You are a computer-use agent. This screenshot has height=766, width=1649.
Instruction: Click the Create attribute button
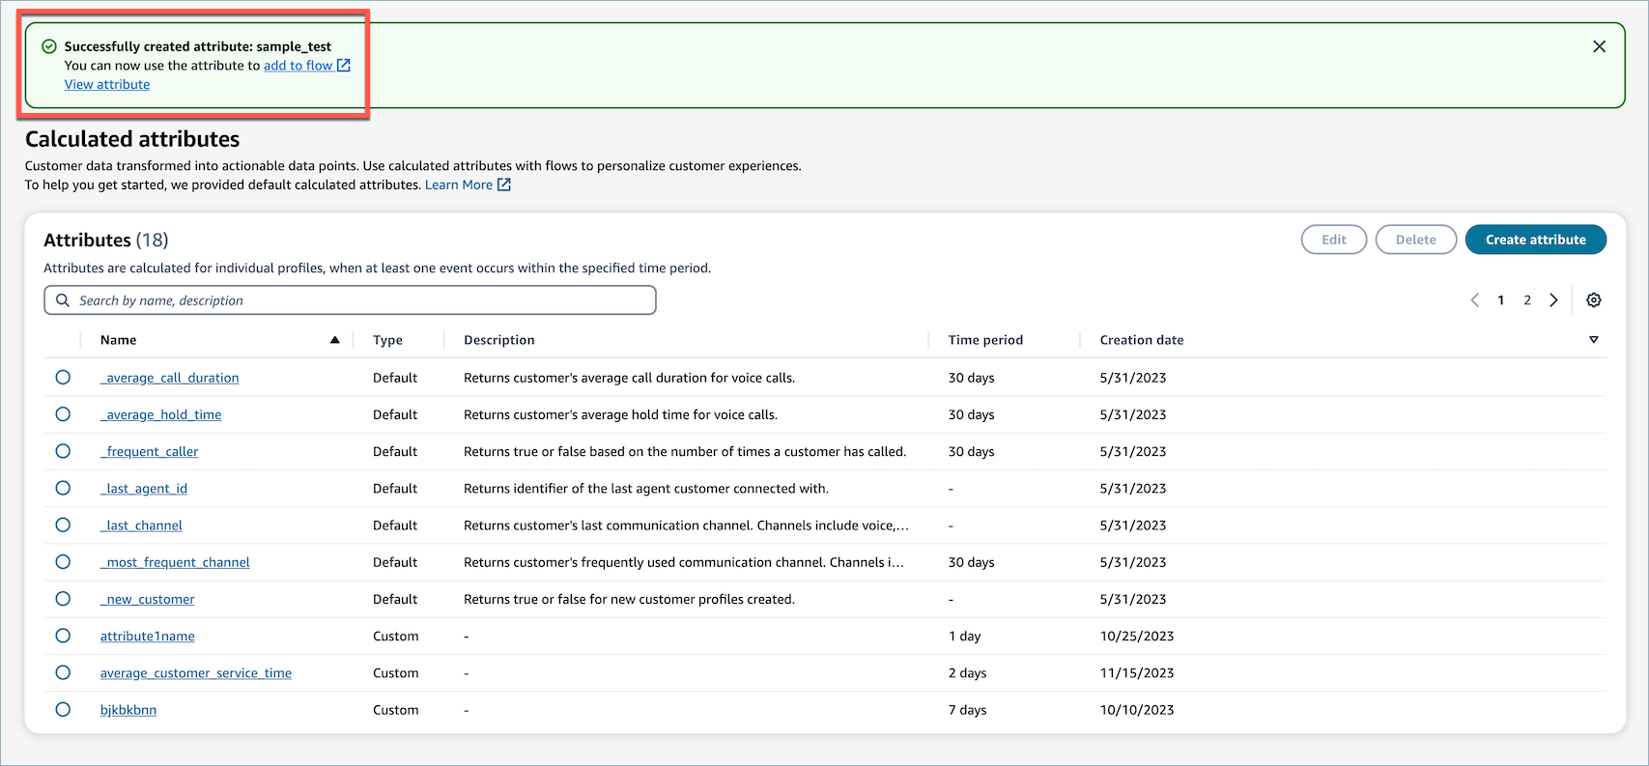[x=1536, y=240]
